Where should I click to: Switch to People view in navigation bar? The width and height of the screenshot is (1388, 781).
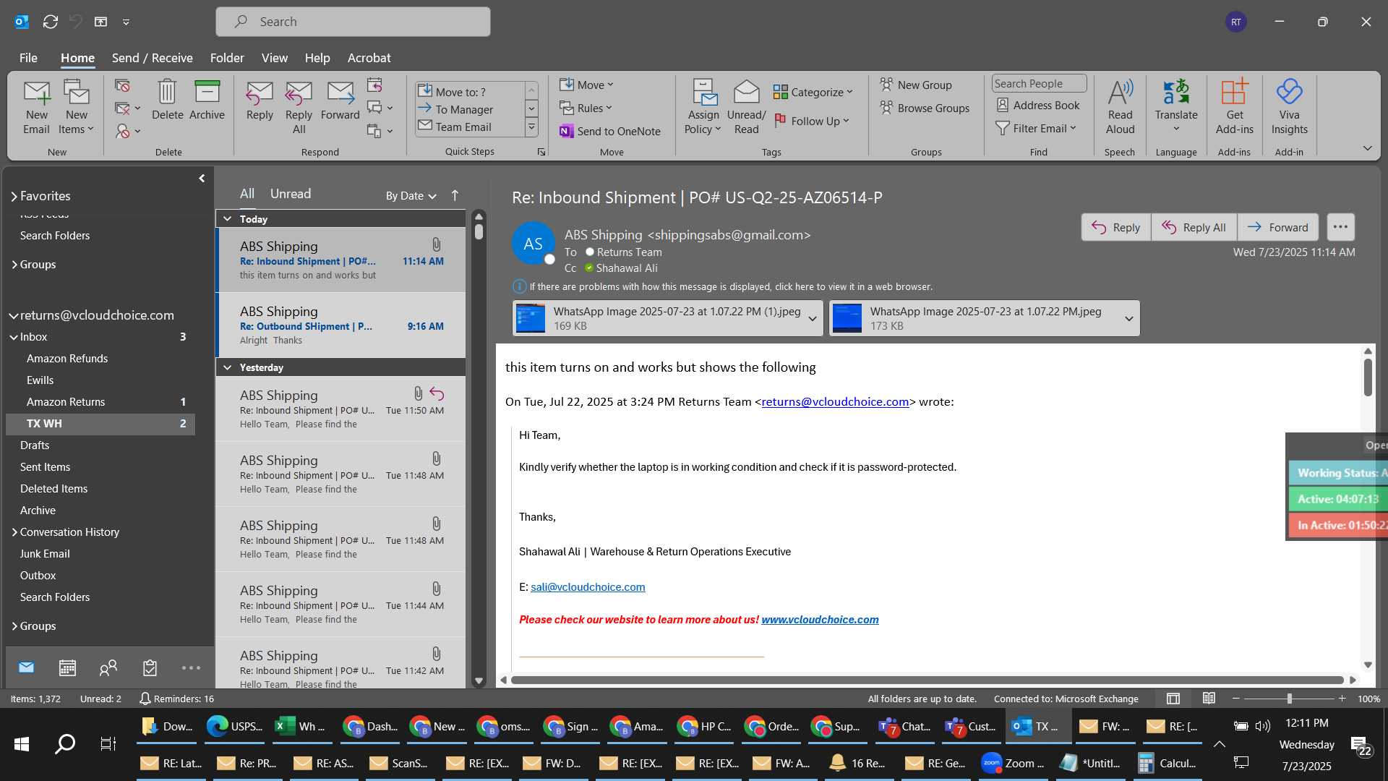tap(108, 667)
